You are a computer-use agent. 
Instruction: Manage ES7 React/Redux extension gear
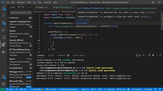[x=31, y=55]
